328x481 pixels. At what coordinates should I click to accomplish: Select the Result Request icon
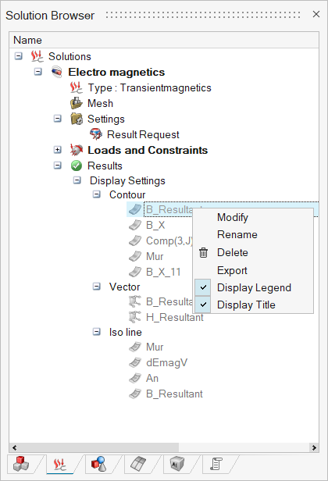[96, 134]
